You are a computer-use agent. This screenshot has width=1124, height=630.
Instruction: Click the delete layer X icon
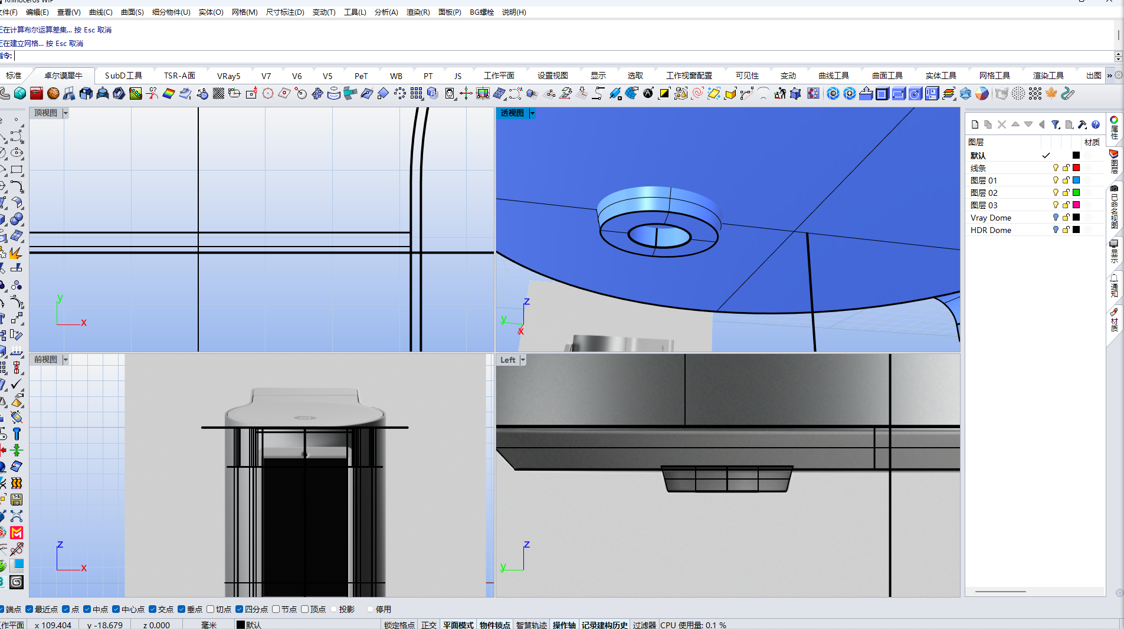point(1002,124)
